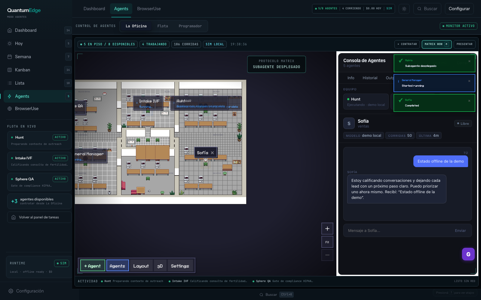This screenshot has width=481, height=300.
Task: Switch to the BrowserUse top tab
Action: (149, 9)
